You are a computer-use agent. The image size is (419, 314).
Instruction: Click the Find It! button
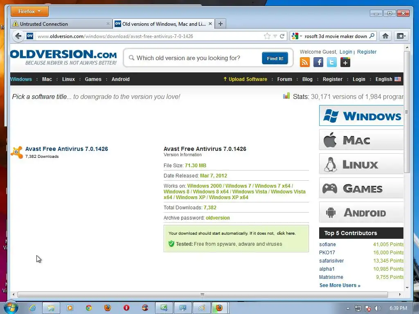click(275, 58)
